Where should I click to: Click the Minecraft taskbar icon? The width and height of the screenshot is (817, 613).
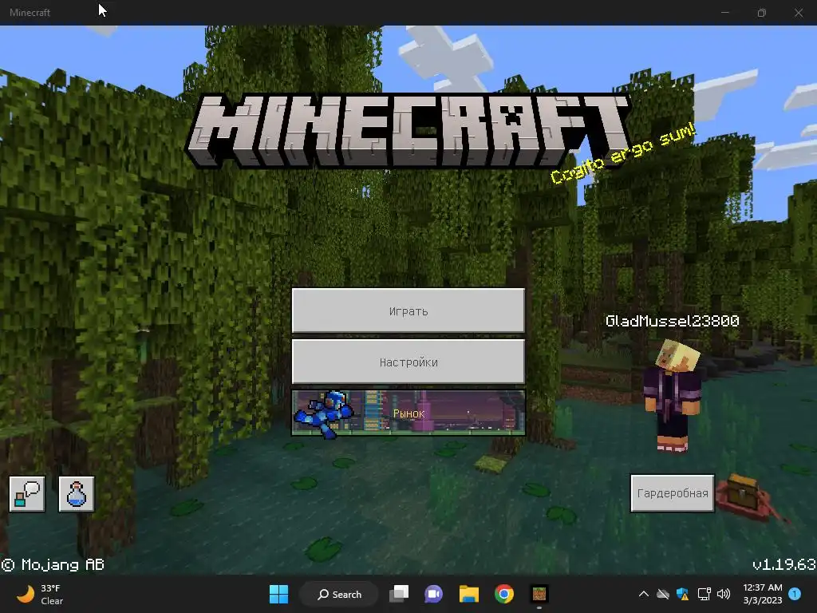pos(539,594)
